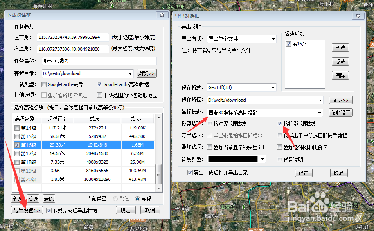Cancel download dialog with 取消
374x231 pixels.
pos(150,210)
